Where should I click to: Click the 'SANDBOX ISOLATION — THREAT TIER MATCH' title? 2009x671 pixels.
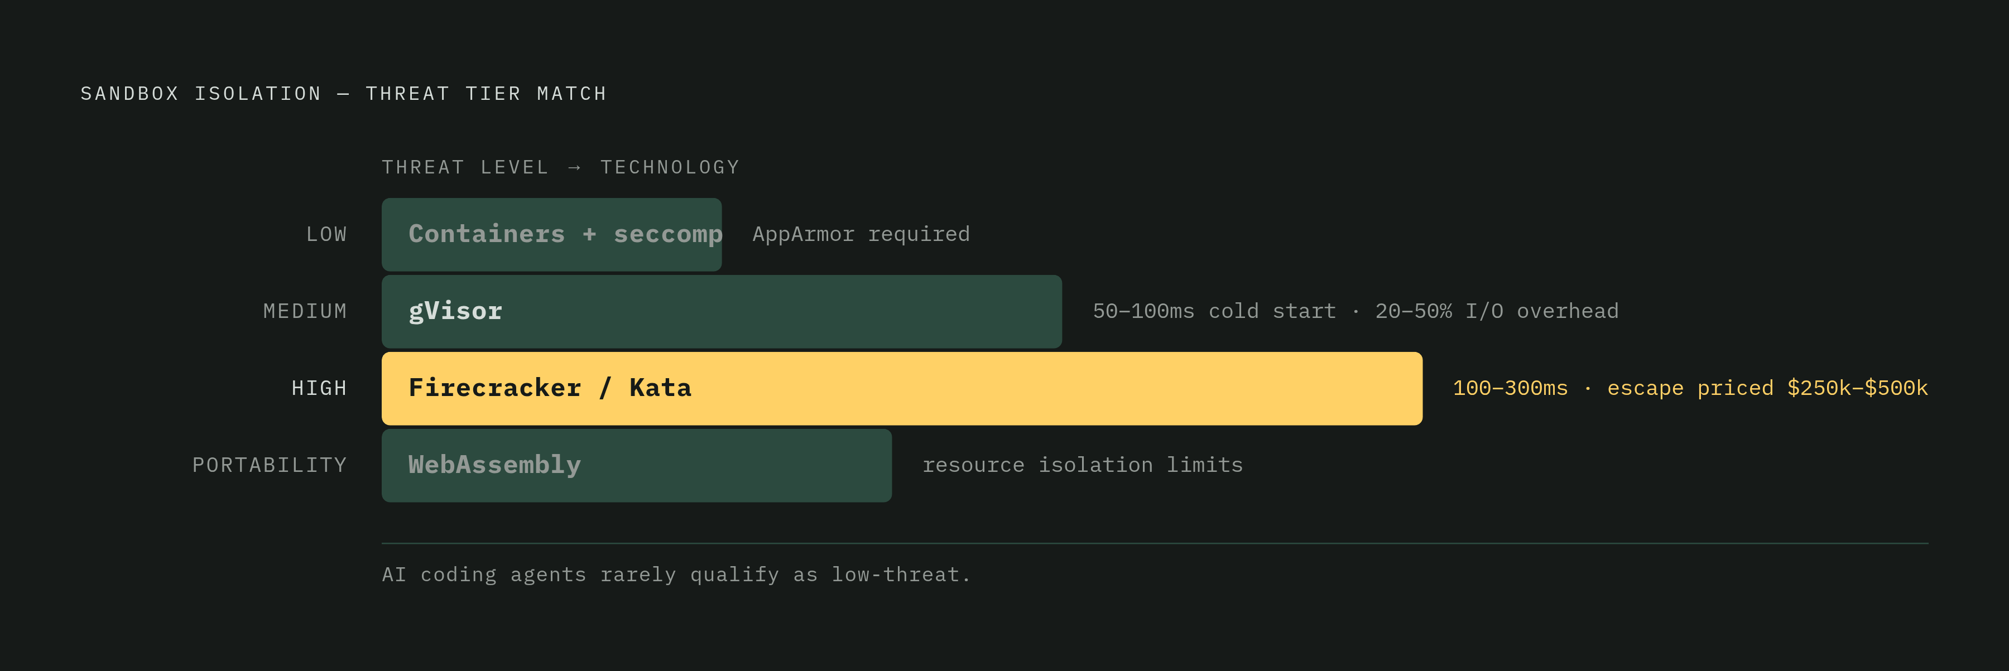pyautogui.click(x=343, y=94)
